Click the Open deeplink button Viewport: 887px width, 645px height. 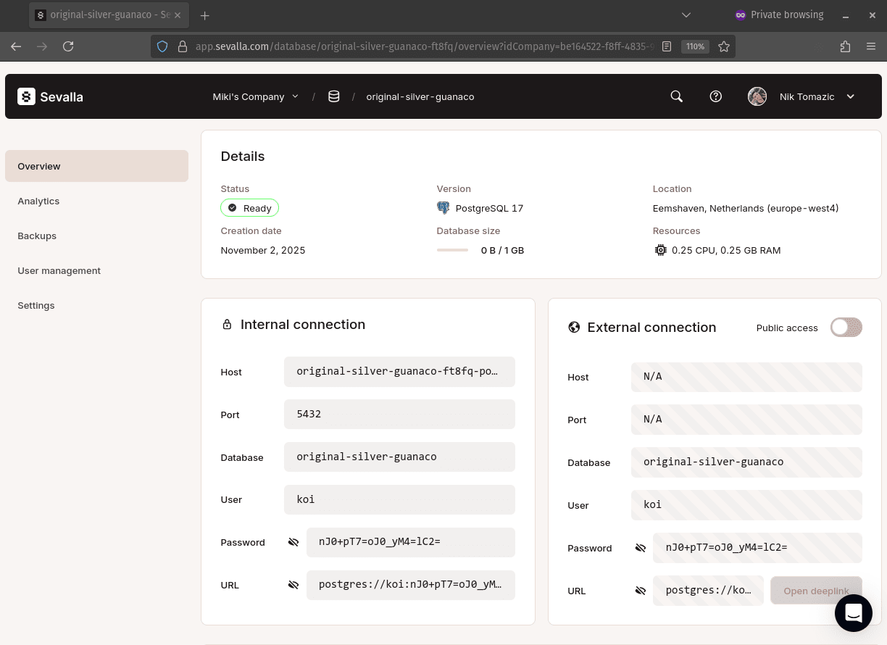(816, 591)
